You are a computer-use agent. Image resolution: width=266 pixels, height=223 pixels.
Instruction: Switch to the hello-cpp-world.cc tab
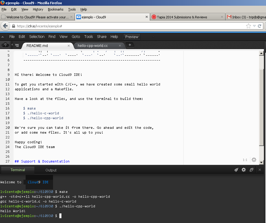click(92, 46)
